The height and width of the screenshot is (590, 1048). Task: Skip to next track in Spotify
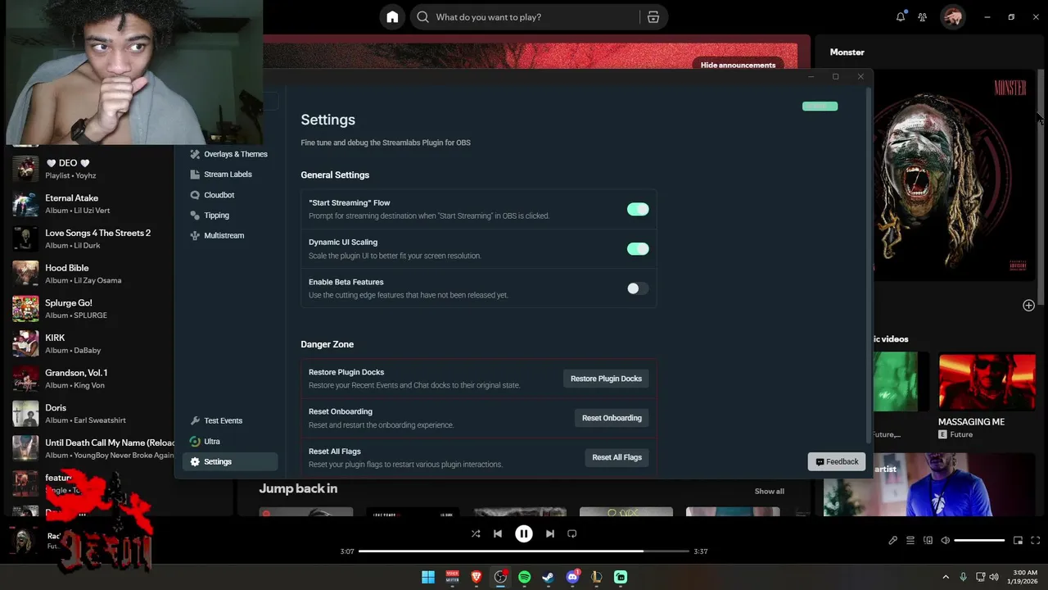coord(550,533)
